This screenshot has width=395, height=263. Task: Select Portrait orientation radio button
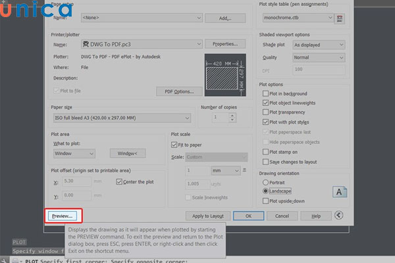[265, 182]
